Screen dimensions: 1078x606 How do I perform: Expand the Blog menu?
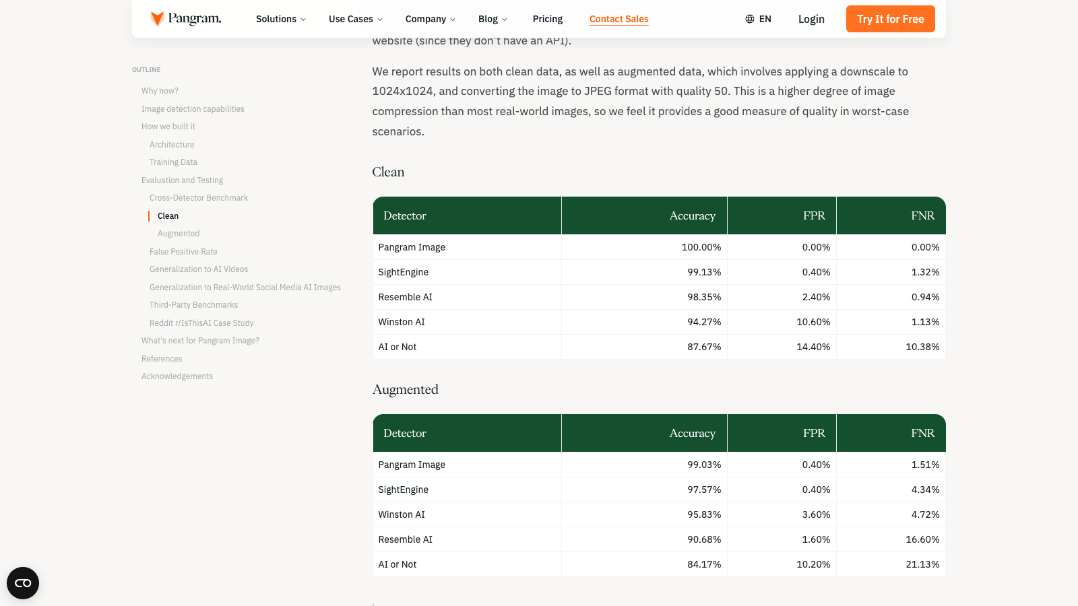coord(493,19)
